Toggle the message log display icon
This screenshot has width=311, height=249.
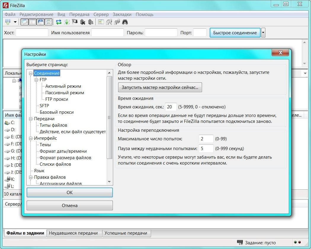tap(24, 22)
